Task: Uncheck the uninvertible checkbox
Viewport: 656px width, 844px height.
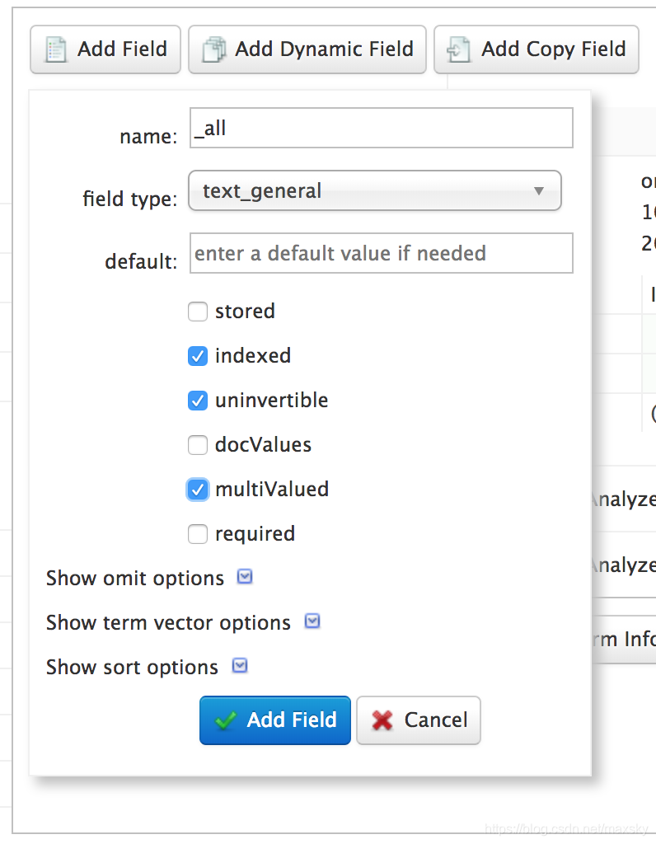Action: click(198, 401)
